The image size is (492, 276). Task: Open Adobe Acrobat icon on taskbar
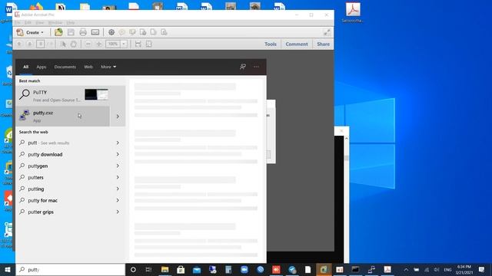(x=387, y=269)
